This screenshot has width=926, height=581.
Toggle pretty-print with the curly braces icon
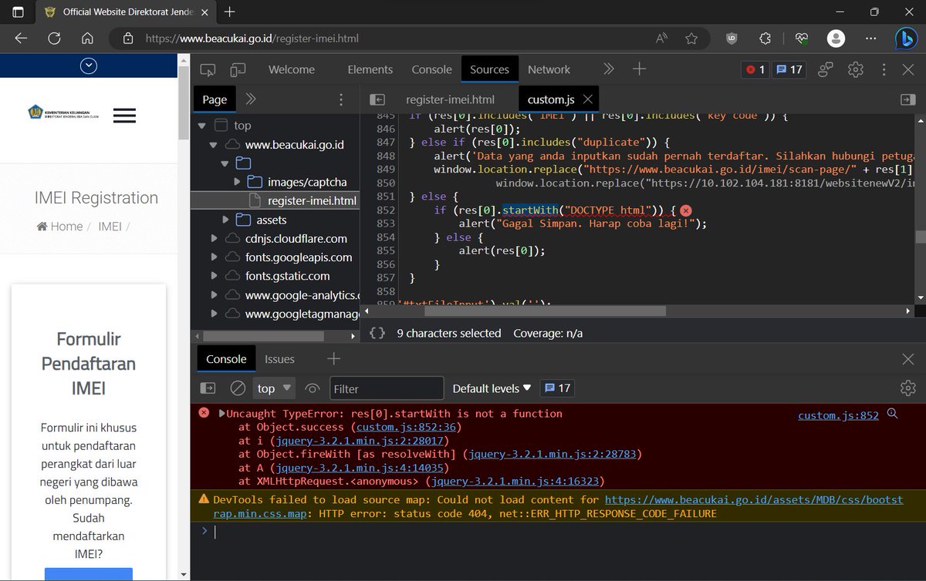tap(377, 334)
